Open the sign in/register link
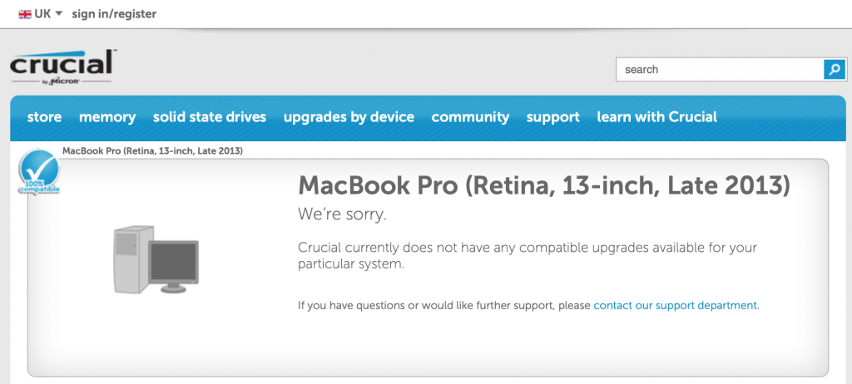 click(114, 14)
